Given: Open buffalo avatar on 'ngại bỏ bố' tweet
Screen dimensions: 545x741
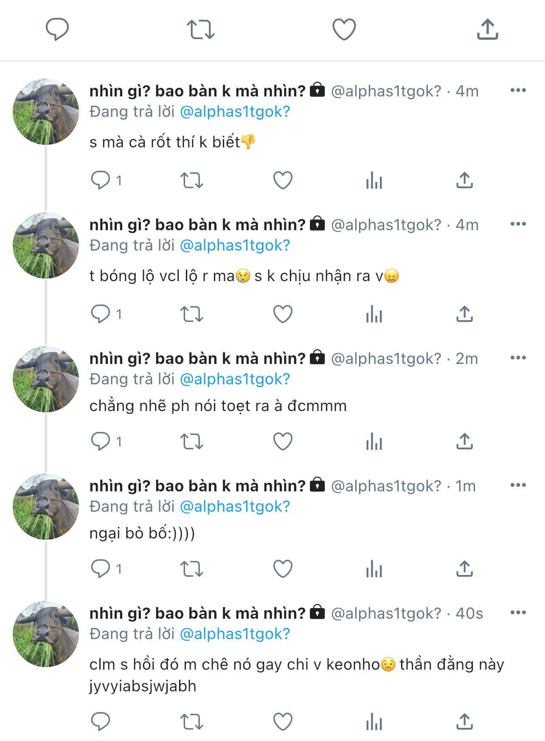Looking at the screenshot, I should coord(46,507).
